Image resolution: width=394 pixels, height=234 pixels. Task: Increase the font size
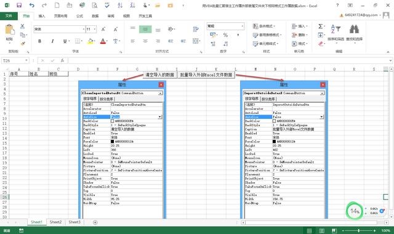pyautogui.click(x=103, y=30)
